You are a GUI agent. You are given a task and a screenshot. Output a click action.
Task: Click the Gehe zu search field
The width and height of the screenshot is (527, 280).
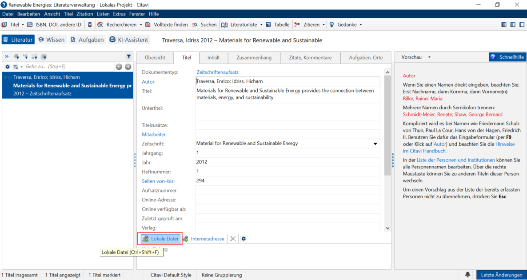(69, 67)
